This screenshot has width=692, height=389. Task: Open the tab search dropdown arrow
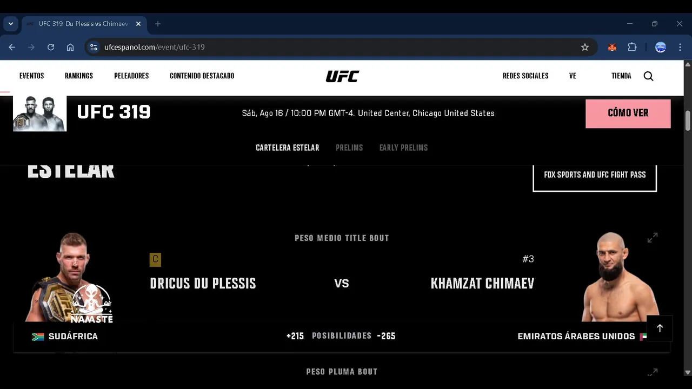11,24
